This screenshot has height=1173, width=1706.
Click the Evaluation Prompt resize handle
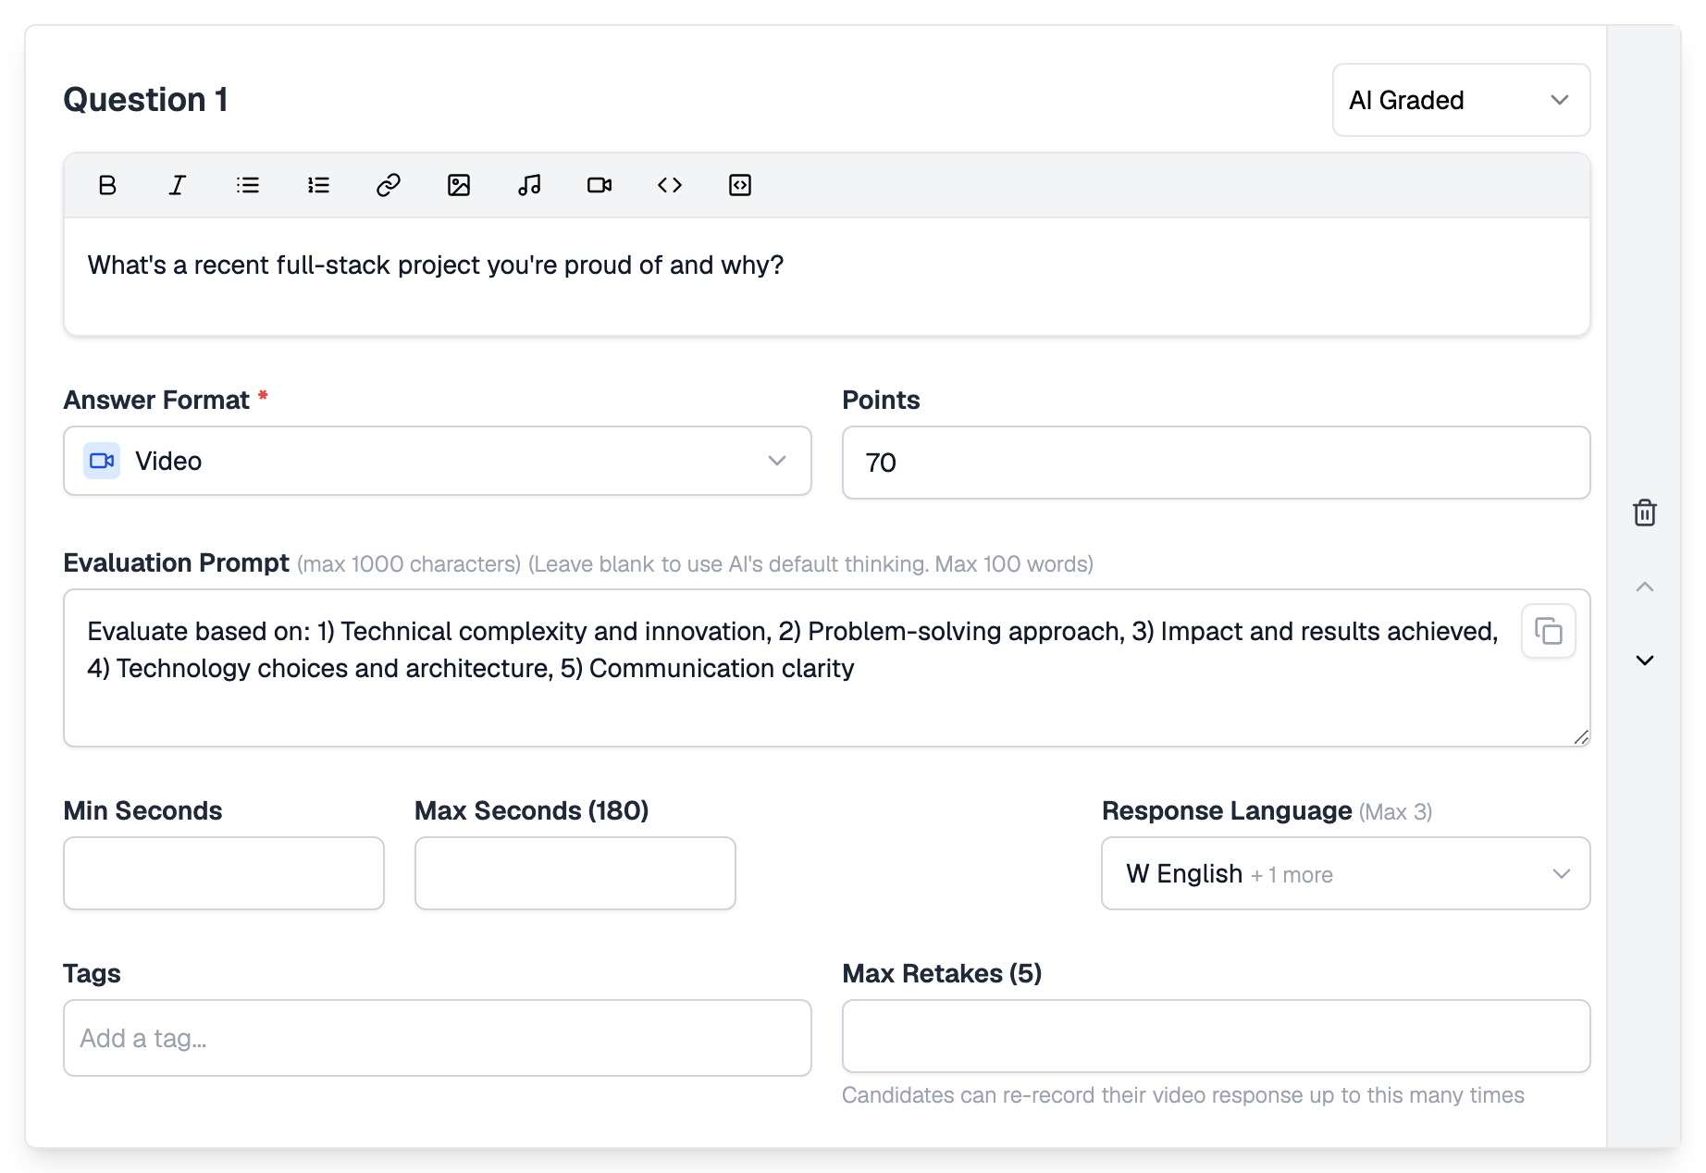pos(1581,737)
